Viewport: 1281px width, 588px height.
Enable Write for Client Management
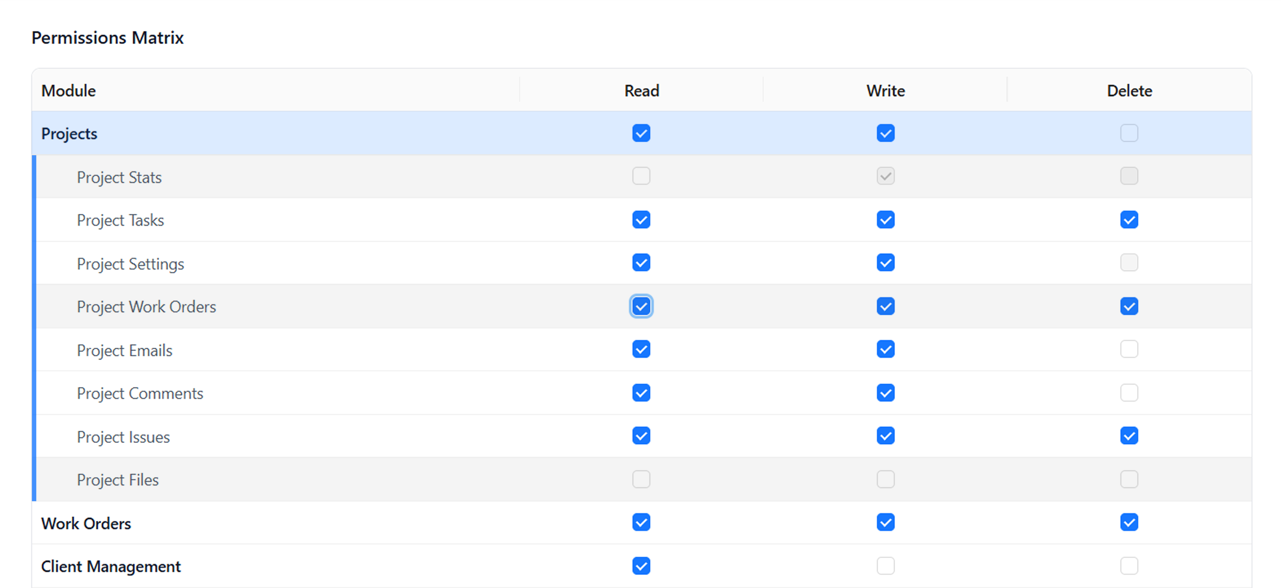(x=885, y=566)
